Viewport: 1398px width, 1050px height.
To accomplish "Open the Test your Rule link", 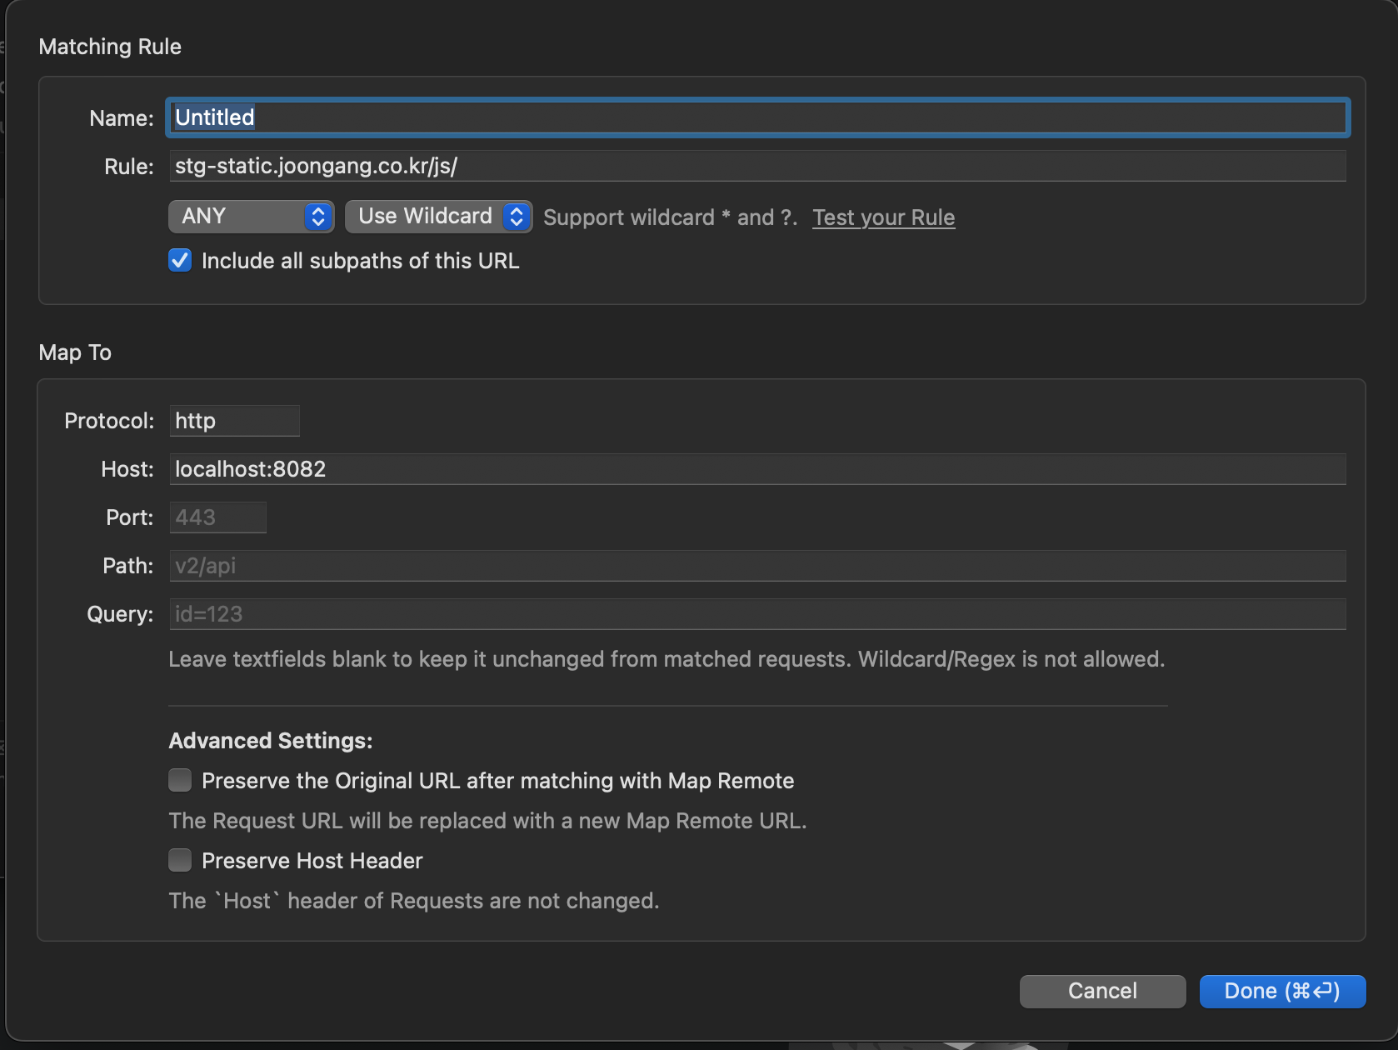I will pyautogui.click(x=883, y=217).
